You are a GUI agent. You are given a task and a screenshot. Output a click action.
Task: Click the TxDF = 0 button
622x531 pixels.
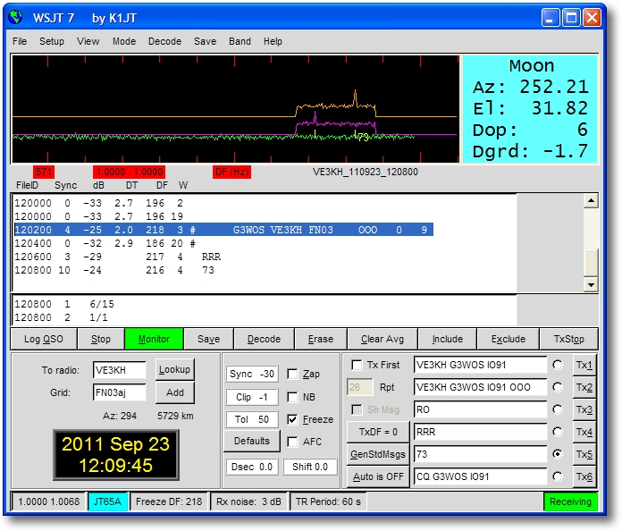[378, 432]
